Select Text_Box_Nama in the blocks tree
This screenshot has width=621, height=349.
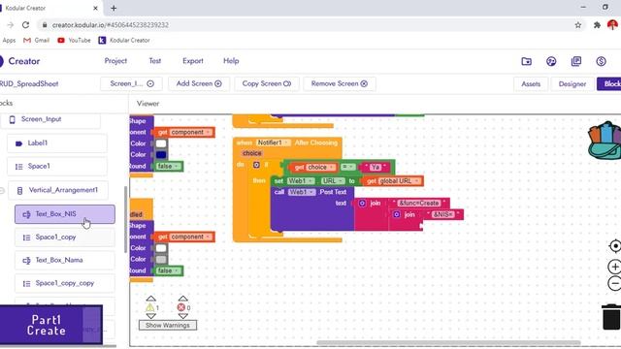tap(65, 261)
